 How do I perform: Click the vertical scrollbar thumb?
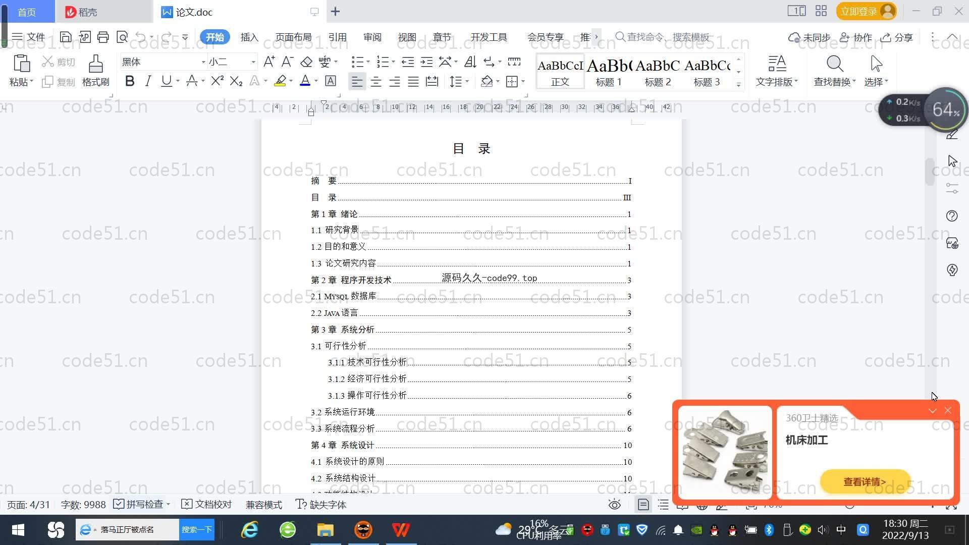point(930,172)
